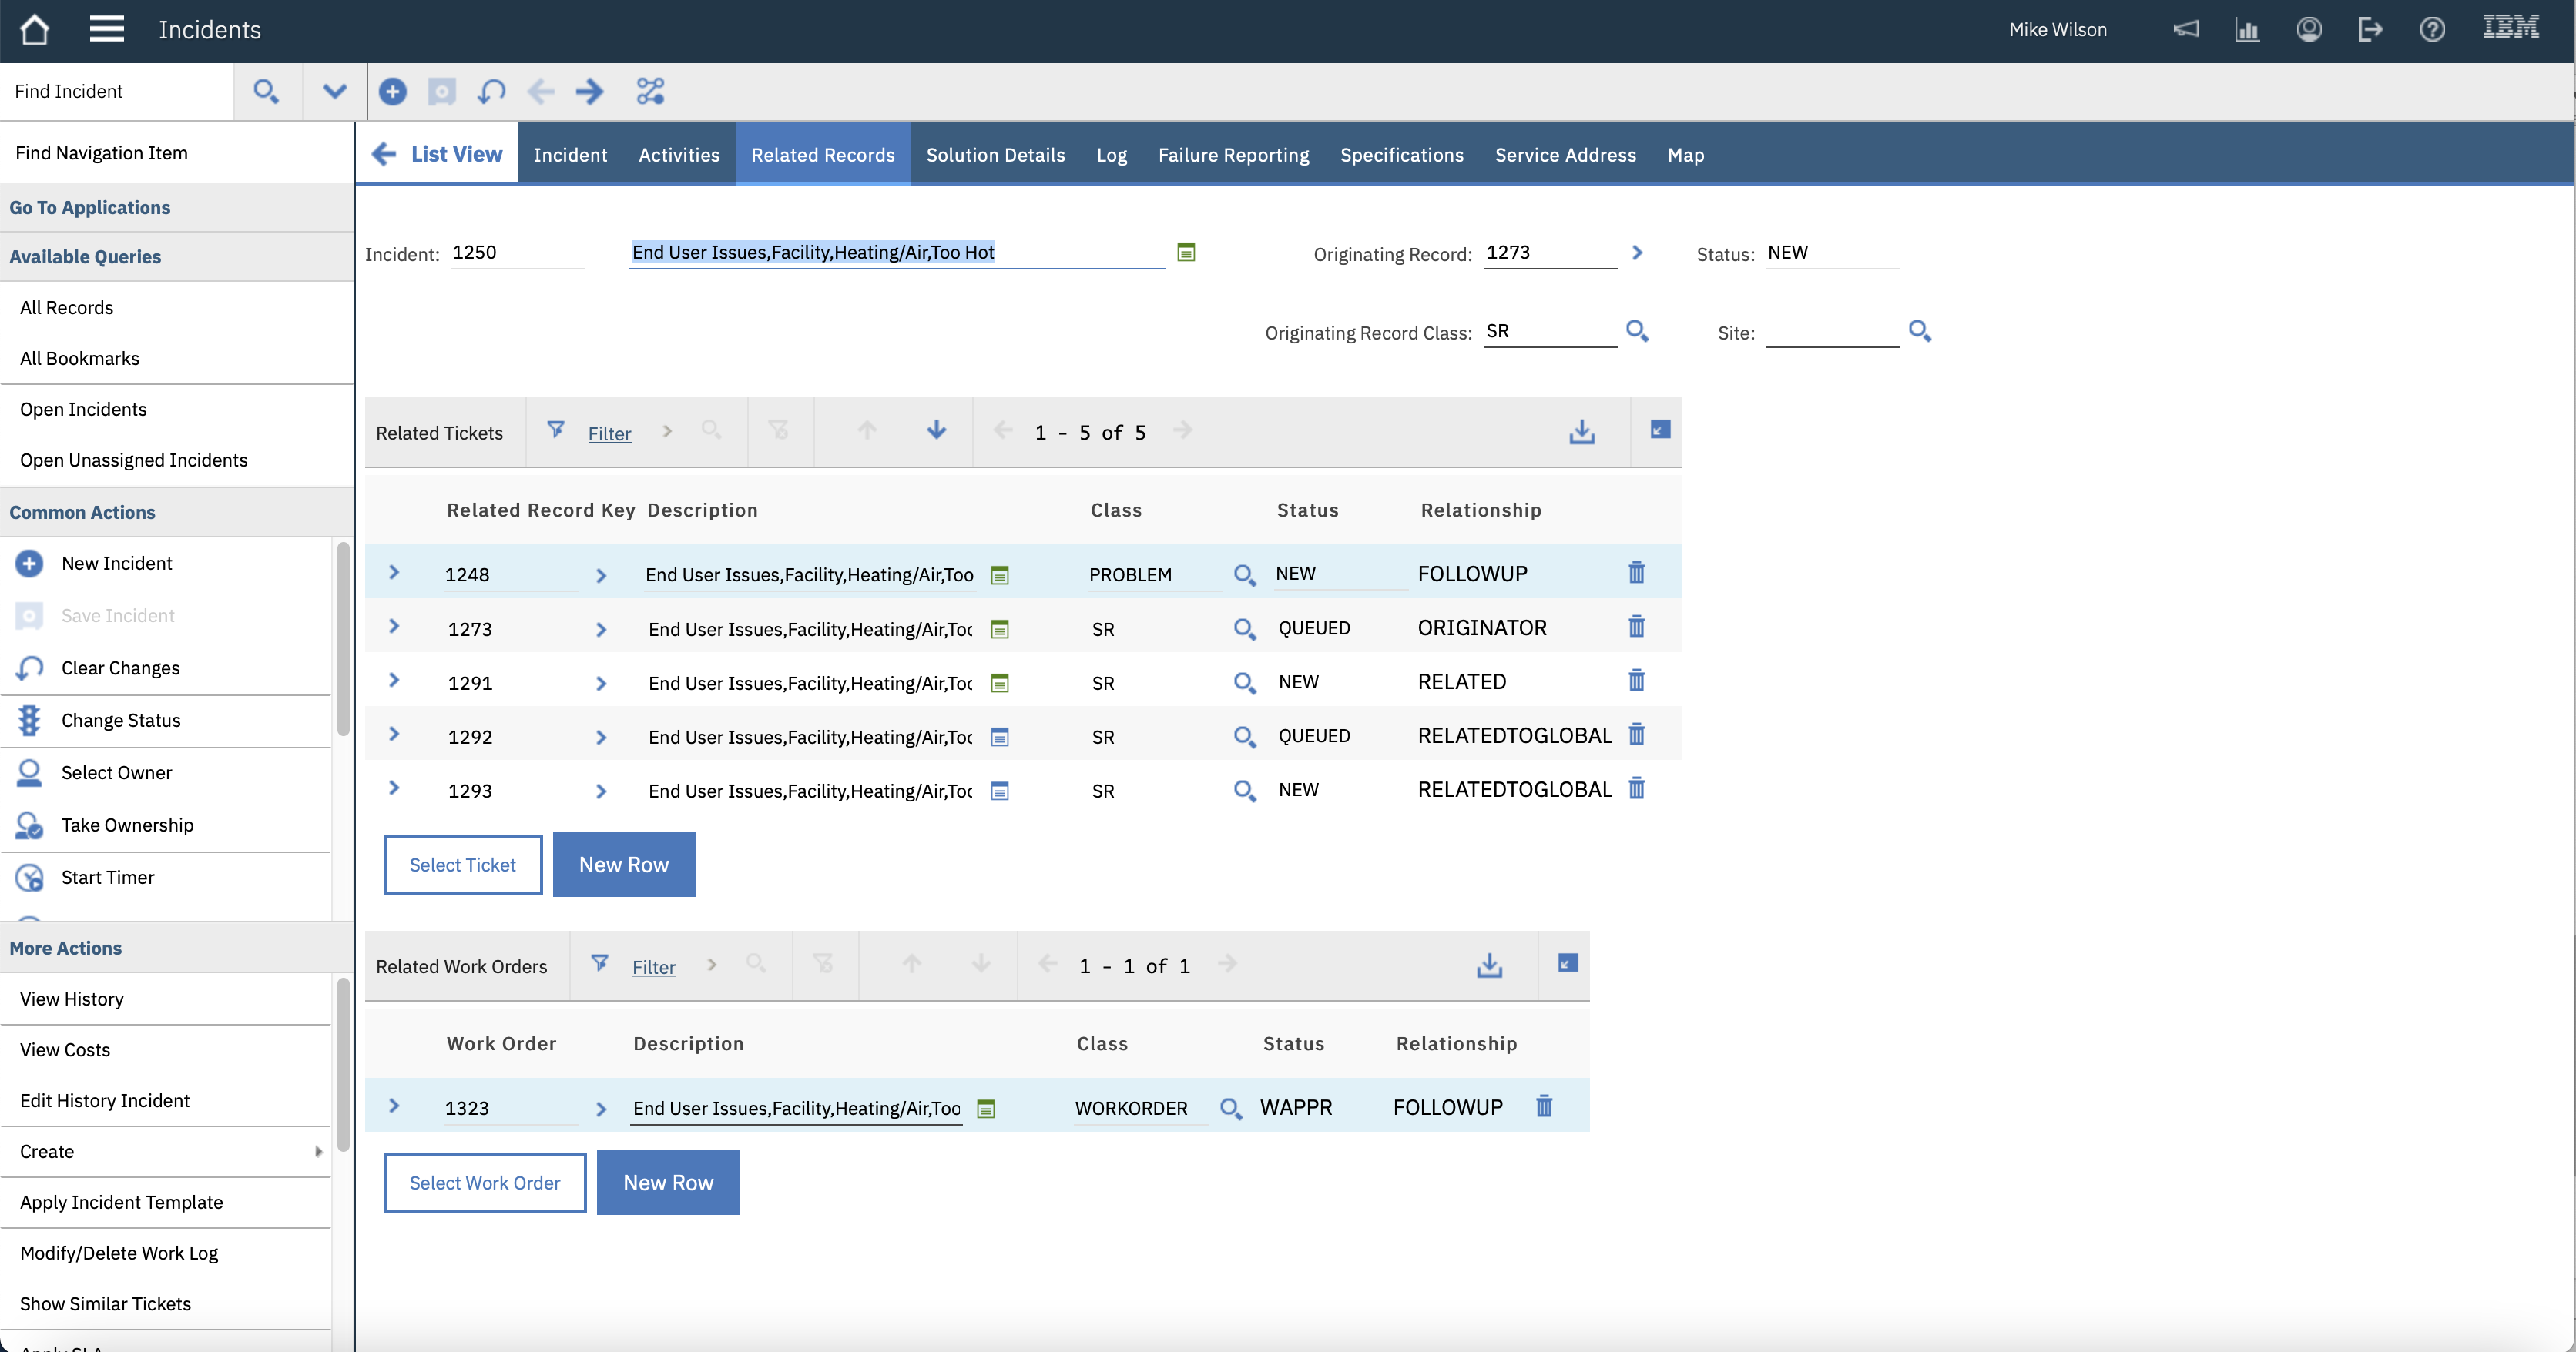Open the Reports bar chart icon

click(2247, 30)
